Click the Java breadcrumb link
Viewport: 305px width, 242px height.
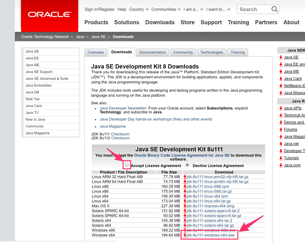(x=80, y=37)
